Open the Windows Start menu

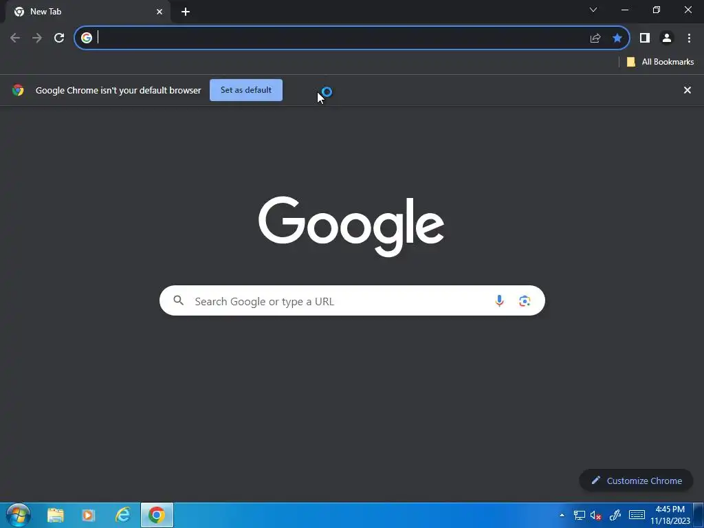pyautogui.click(x=19, y=515)
